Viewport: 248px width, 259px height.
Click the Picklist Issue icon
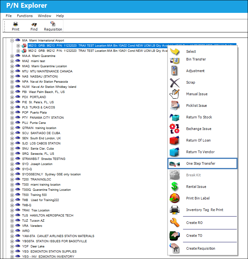(x=175, y=106)
